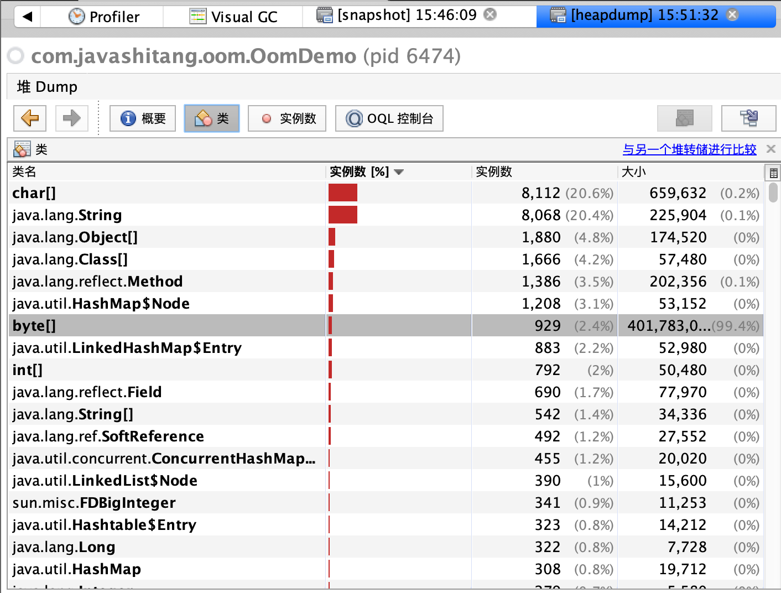Viewport: 781px width, 593px height.
Task: Click the 与另一个堆转储进行比较 compare link
Action: point(689,149)
